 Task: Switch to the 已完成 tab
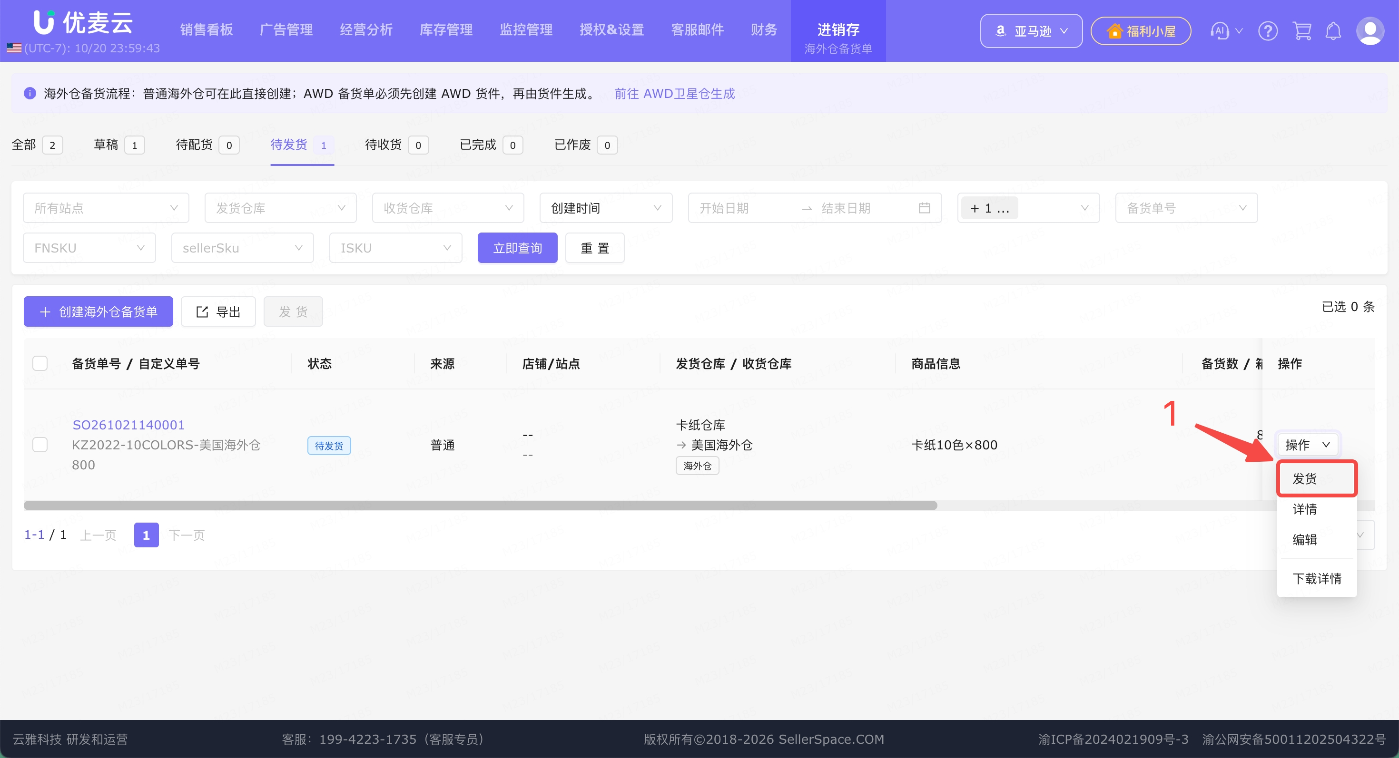pos(491,145)
